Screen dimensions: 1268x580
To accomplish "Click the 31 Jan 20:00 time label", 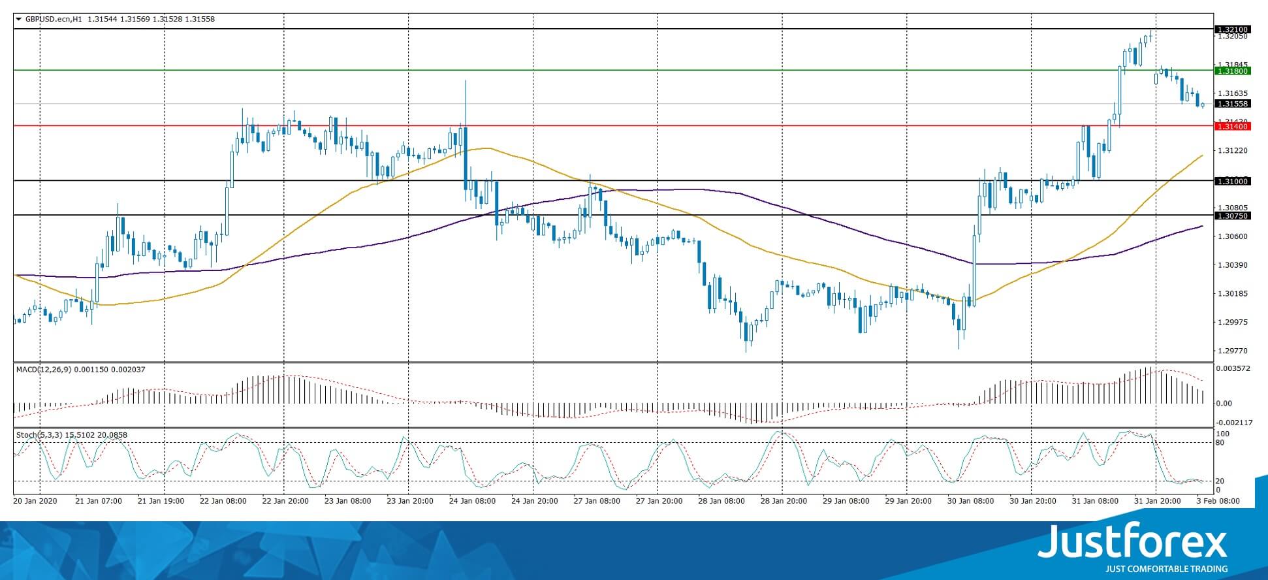I will click(x=1156, y=501).
